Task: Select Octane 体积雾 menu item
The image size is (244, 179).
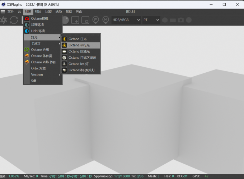Action: pos(43,56)
